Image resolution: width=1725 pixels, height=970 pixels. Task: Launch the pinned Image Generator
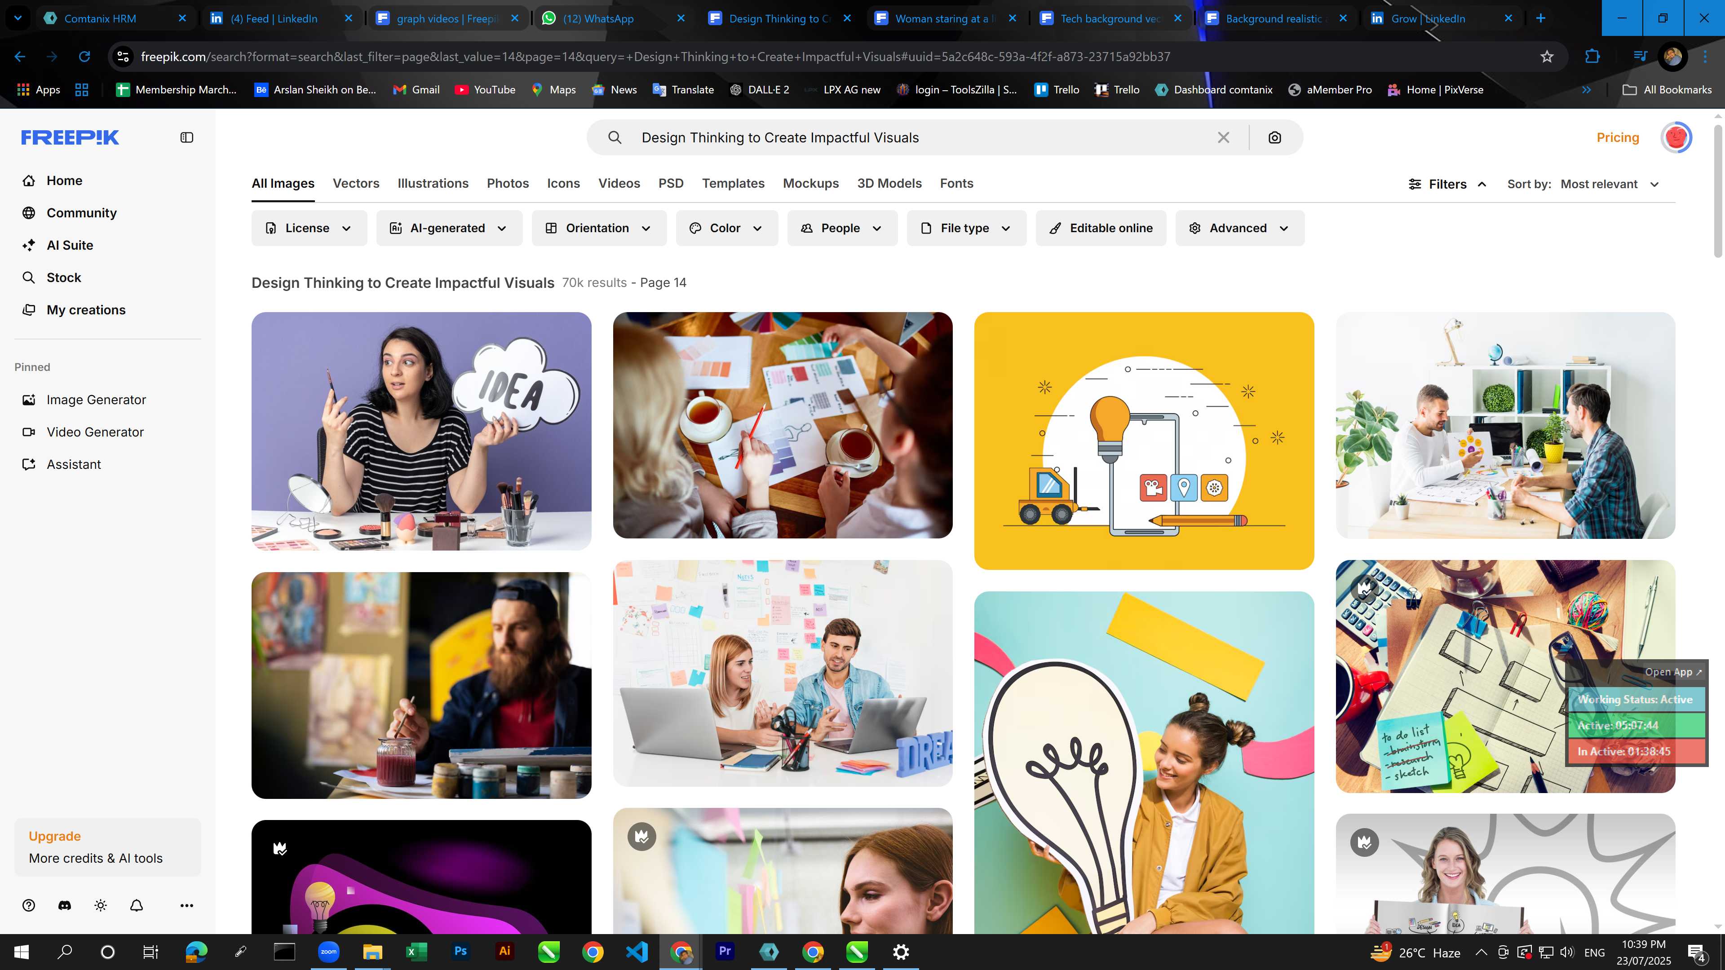point(96,400)
